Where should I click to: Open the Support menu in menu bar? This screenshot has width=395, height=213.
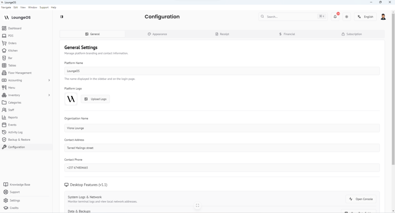coord(44,7)
